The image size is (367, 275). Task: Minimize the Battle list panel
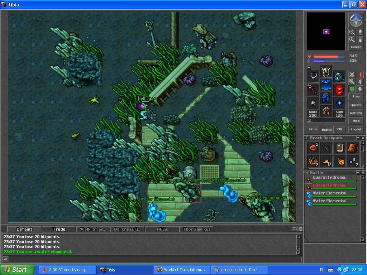click(358, 172)
